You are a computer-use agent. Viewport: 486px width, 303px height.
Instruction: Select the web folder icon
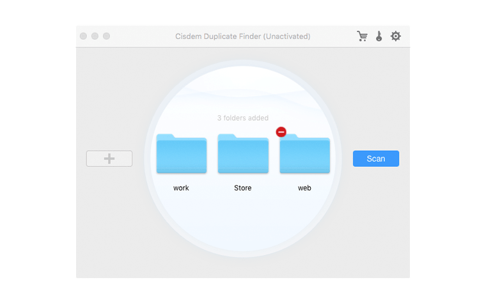pyautogui.click(x=304, y=153)
